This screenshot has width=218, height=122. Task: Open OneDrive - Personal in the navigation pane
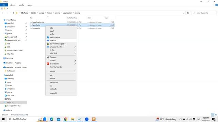point(14,63)
